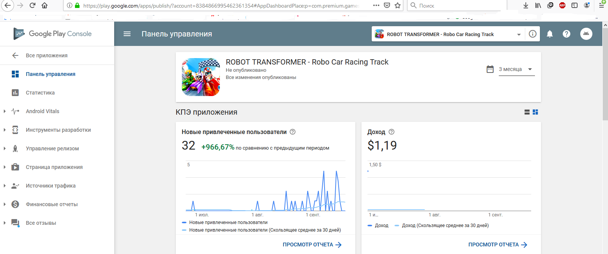This screenshot has width=608, height=254.
Task: Go to browser home page icon
Action: point(45,5)
